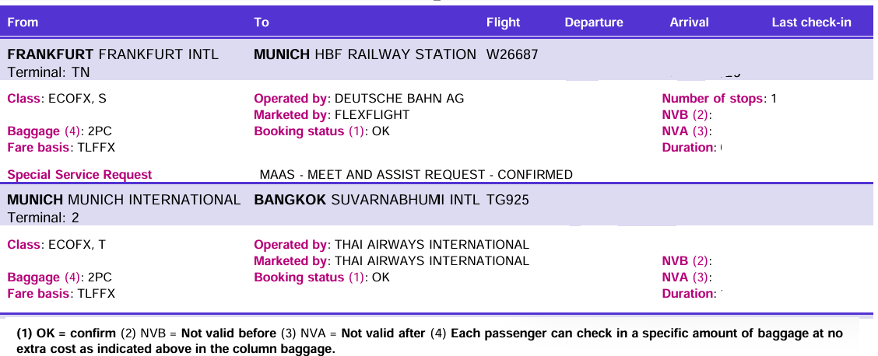Click BANGKOK SUVARNABHUMI INTL destination
Screen dimensions: 878x356
(366, 200)
